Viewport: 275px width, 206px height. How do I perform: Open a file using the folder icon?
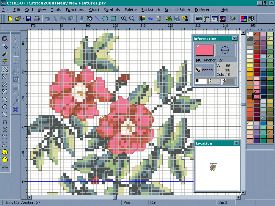[18, 19]
